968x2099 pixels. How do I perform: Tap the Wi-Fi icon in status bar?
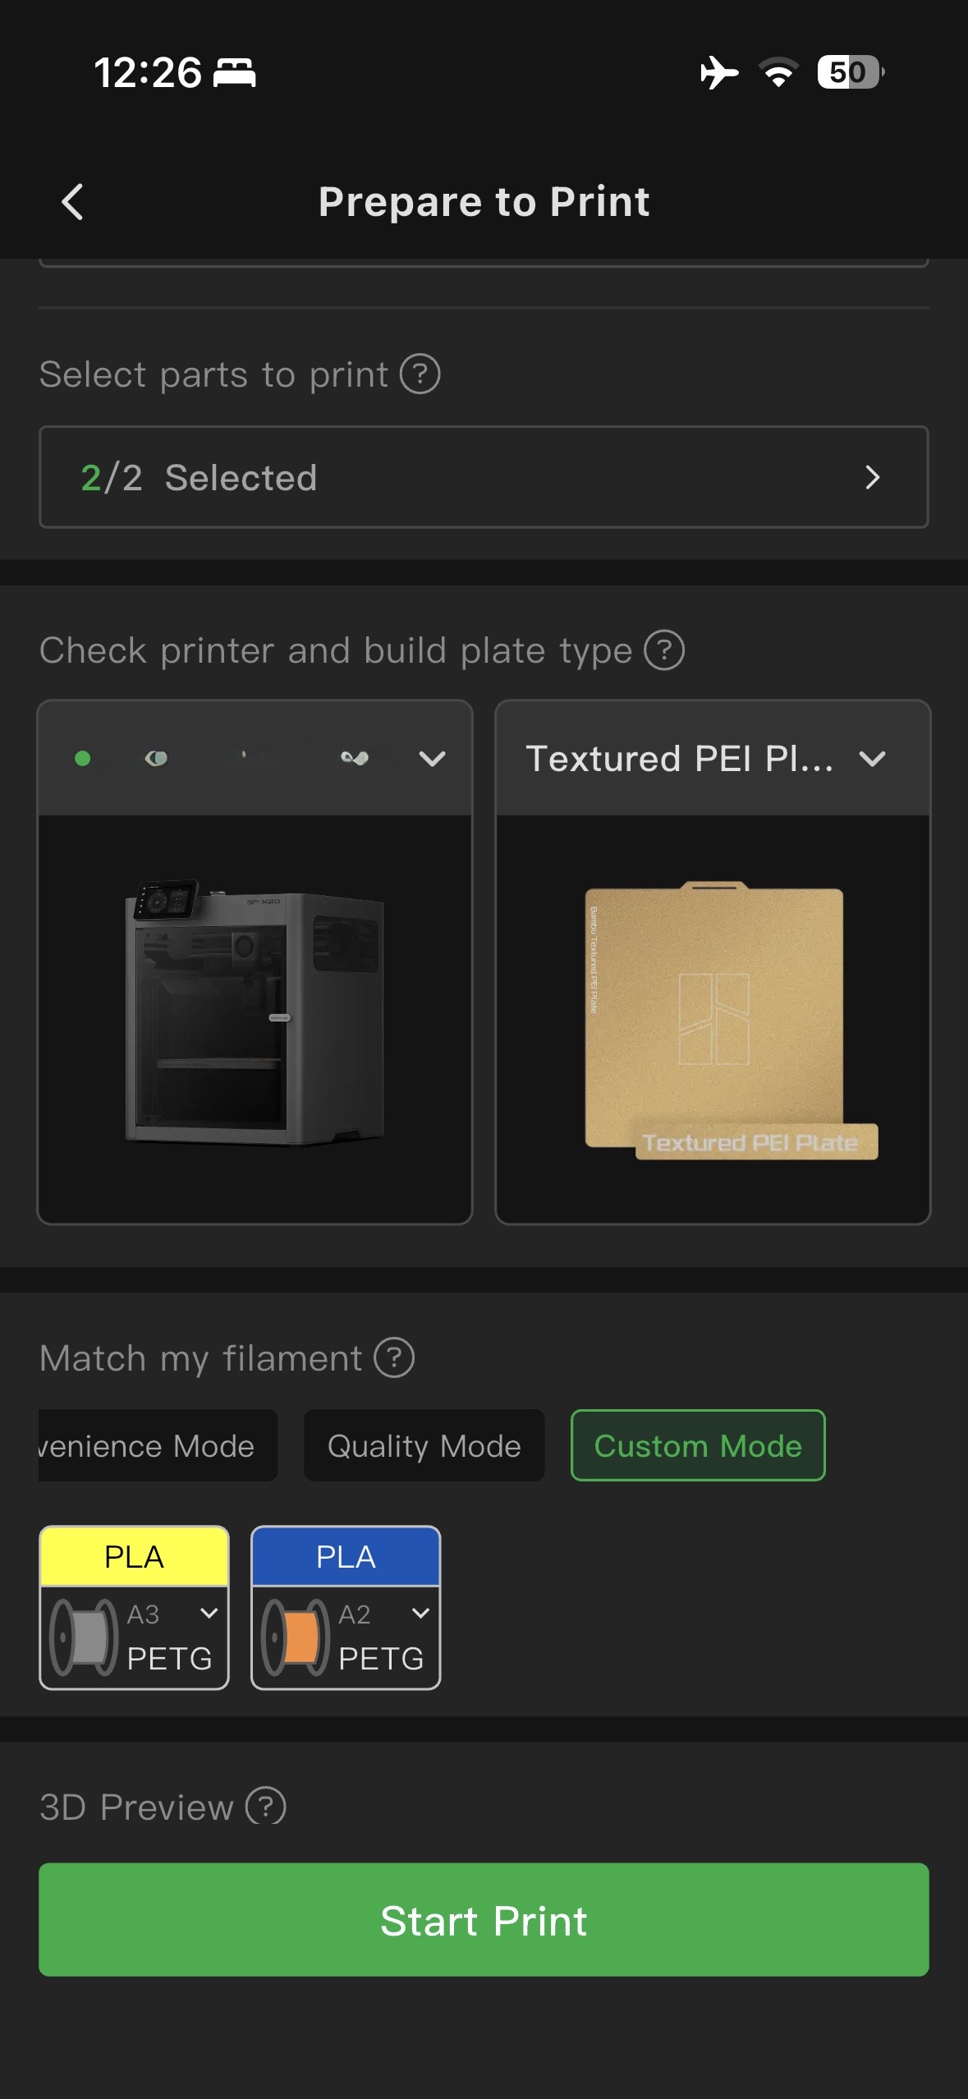click(778, 72)
